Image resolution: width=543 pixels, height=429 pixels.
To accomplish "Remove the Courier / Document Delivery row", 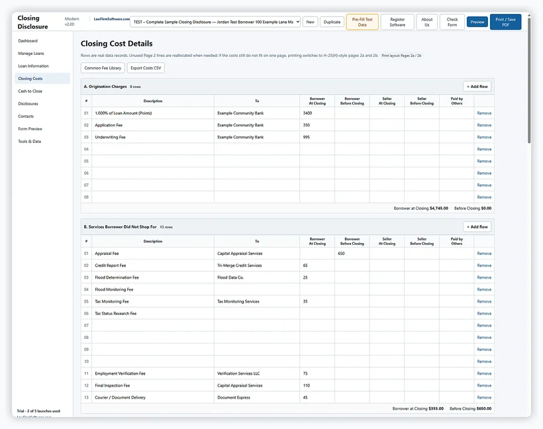I will pos(484,397).
